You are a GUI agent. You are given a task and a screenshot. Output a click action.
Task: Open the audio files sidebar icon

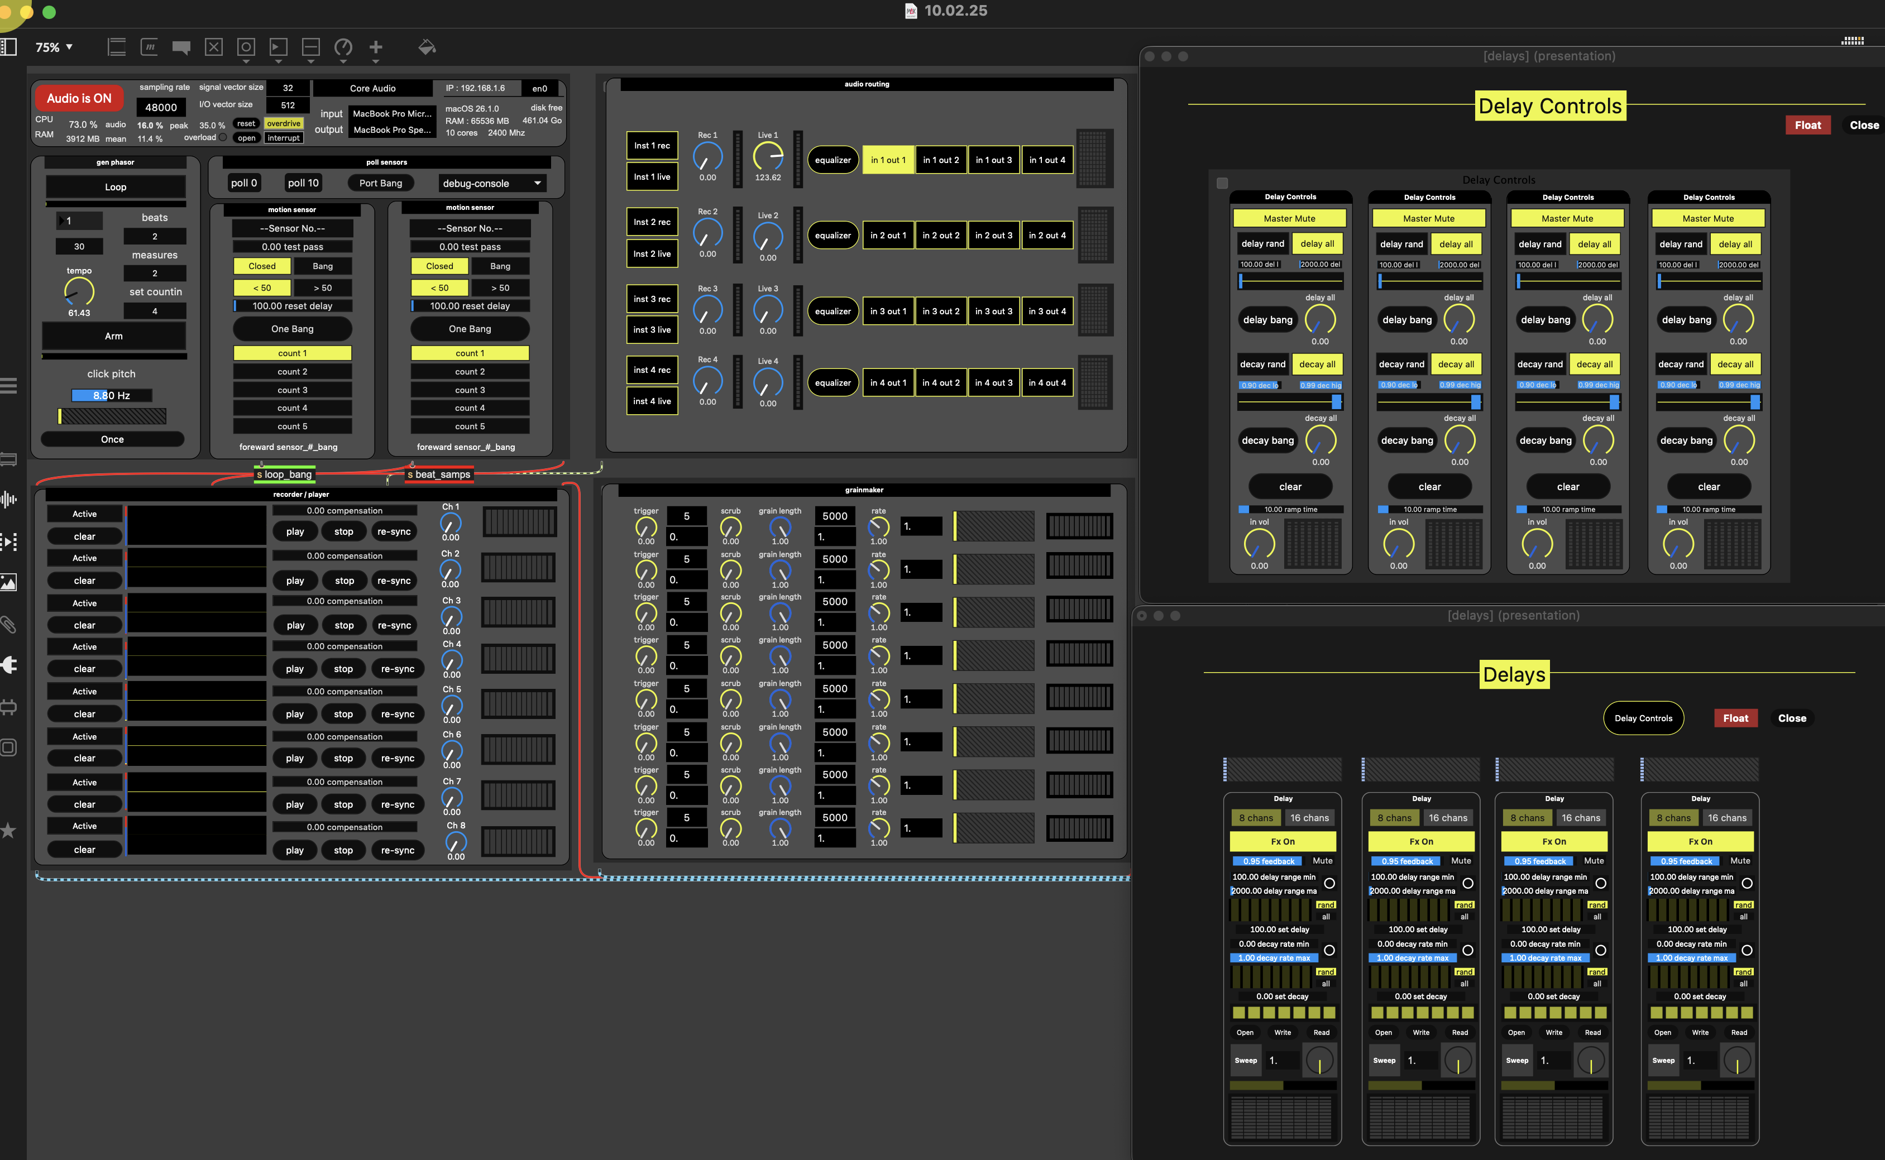(8, 500)
